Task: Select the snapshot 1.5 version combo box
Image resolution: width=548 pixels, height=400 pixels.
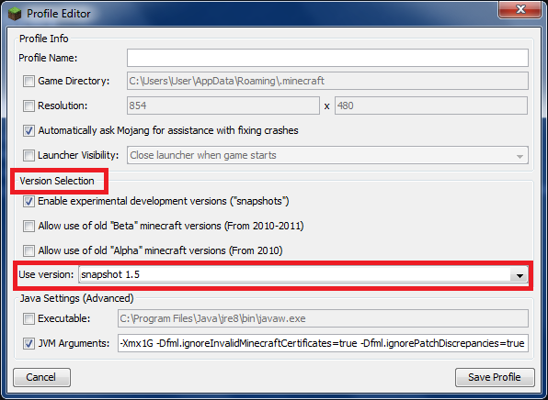Action: click(303, 275)
